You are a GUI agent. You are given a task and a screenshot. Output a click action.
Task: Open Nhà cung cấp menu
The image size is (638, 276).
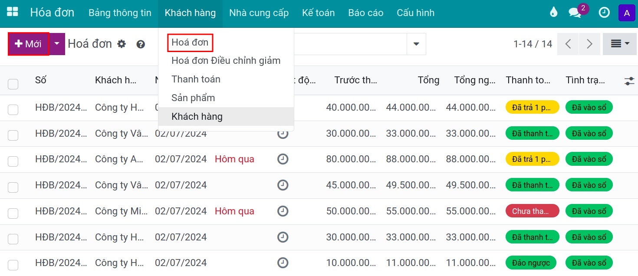tap(259, 13)
